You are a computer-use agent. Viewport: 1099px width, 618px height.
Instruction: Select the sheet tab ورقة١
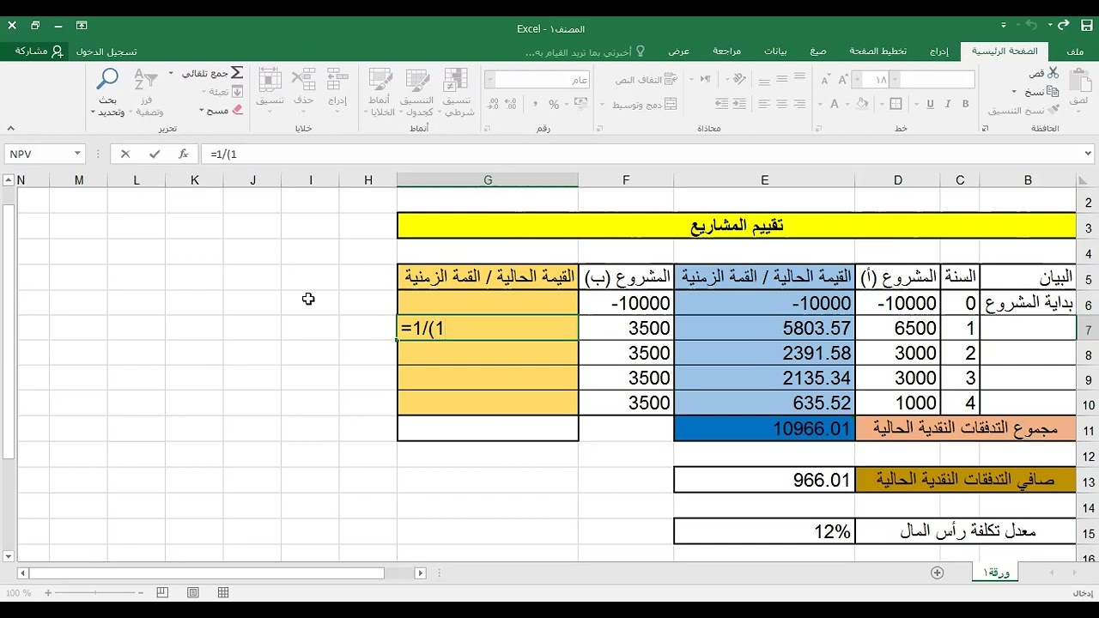coord(996,573)
